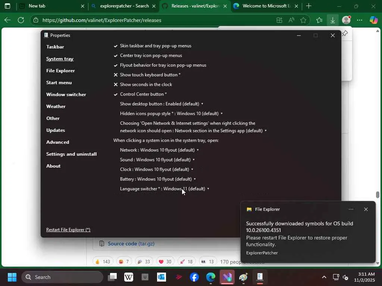
Task: Click the heart reaction 30
Action: coord(165,262)
